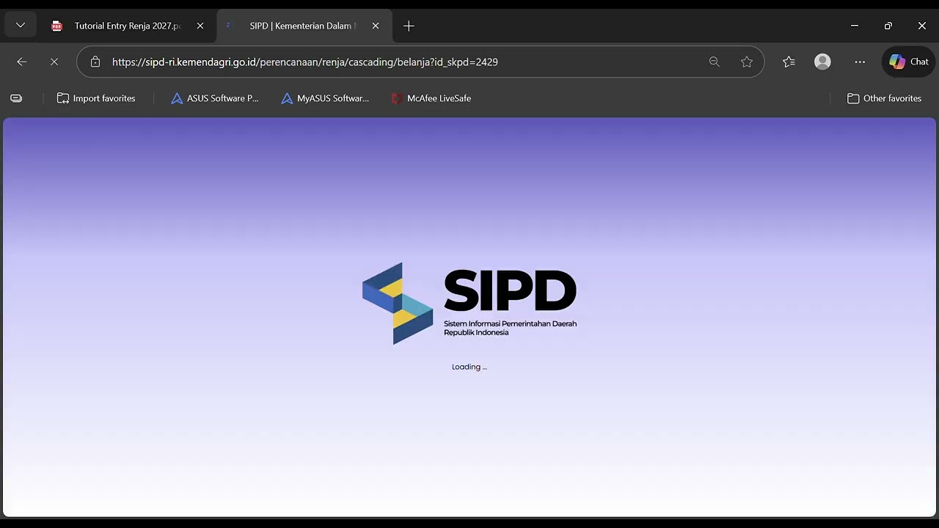The height and width of the screenshot is (528, 939).
Task: Open Copilot Chat
Action: coord(909,62)
